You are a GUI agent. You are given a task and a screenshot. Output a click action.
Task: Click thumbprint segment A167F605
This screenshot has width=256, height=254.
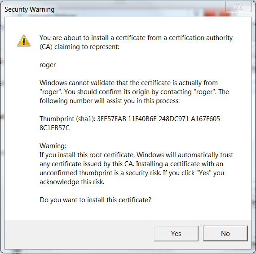click(205, 119)
